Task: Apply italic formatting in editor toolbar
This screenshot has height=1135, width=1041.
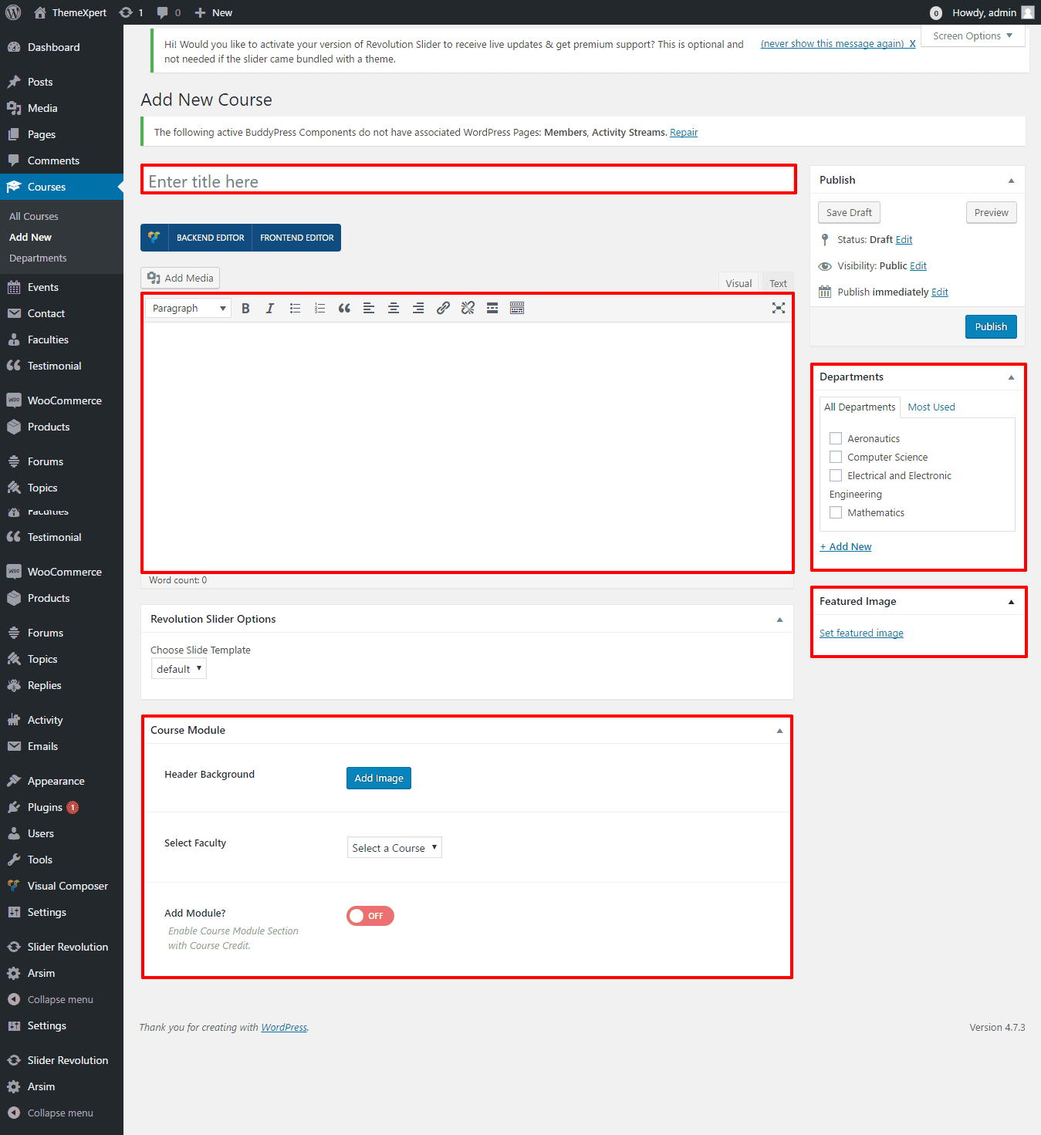Action: [x=270, y=309]
